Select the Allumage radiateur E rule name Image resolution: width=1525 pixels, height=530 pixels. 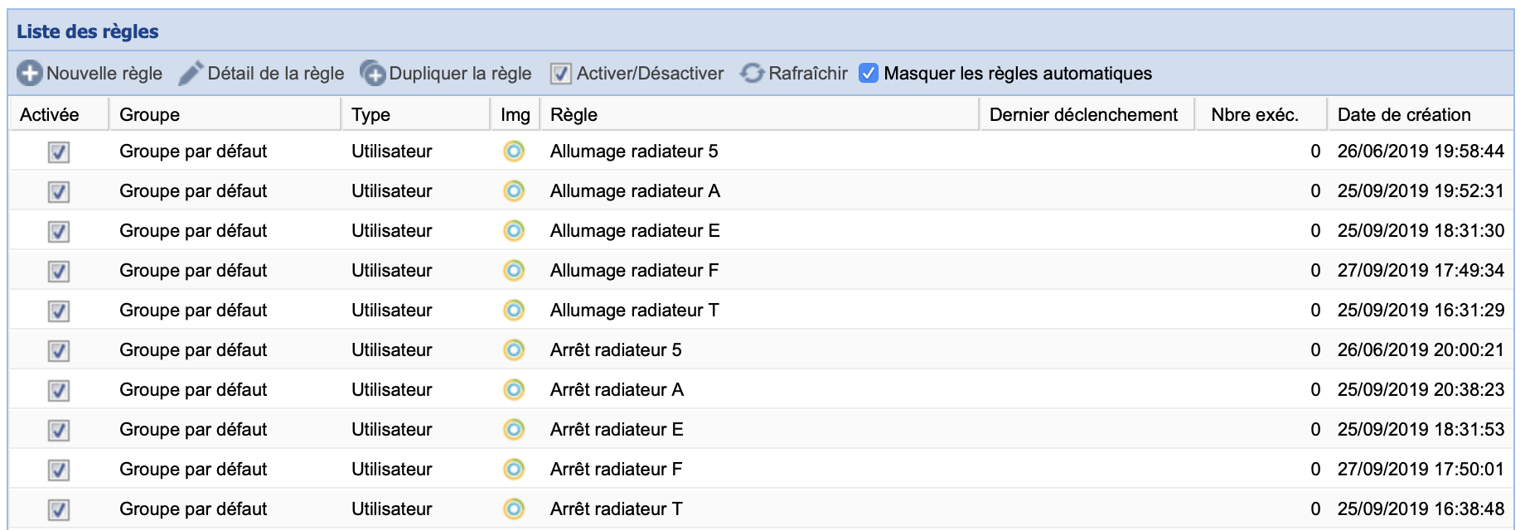pos(635,230)
